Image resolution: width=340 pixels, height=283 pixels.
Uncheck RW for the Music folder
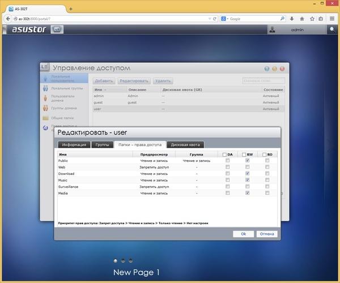pos(248,180)
